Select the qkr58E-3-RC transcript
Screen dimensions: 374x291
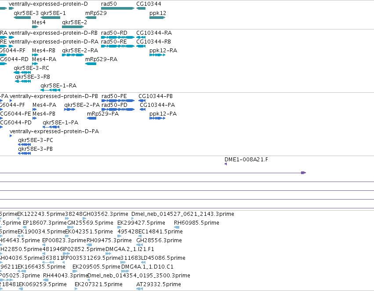pyautogui.click(x=22, y=73)
